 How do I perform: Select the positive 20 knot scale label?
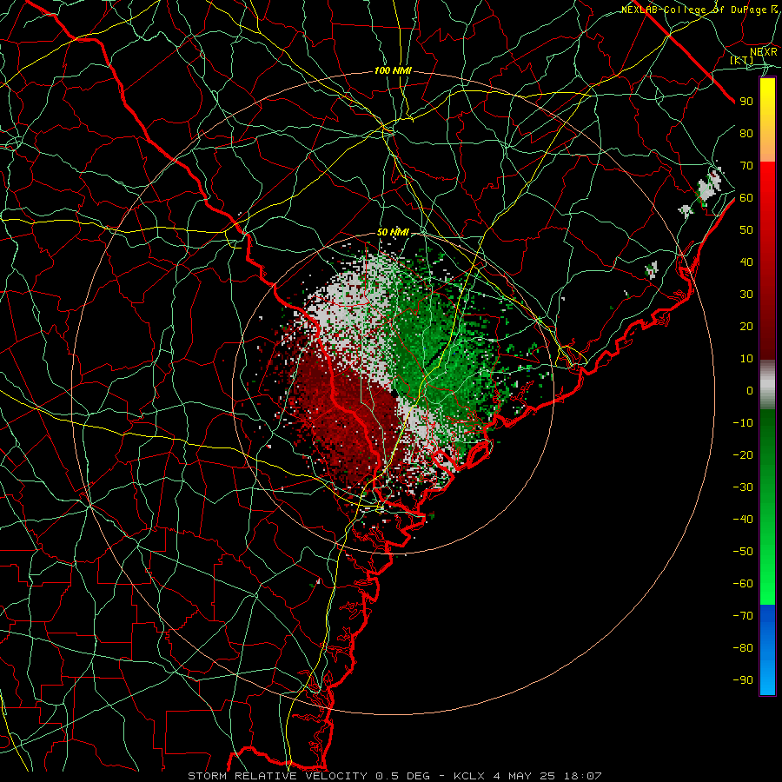coord(746,326)
